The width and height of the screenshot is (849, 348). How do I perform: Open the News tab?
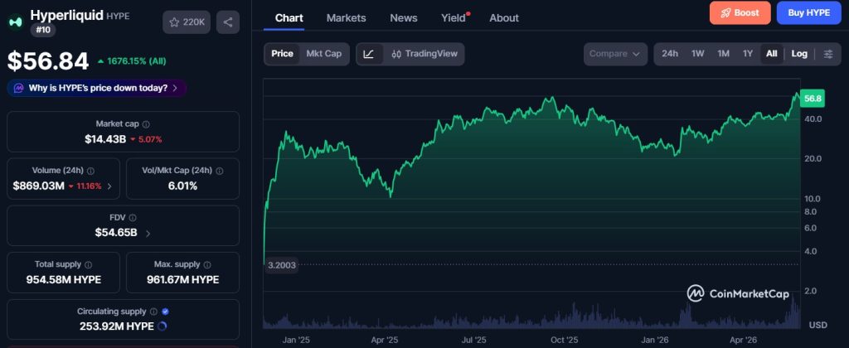coord(404,18)
